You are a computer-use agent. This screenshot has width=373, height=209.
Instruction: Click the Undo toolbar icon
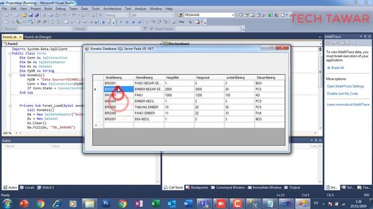coord(65,15)
